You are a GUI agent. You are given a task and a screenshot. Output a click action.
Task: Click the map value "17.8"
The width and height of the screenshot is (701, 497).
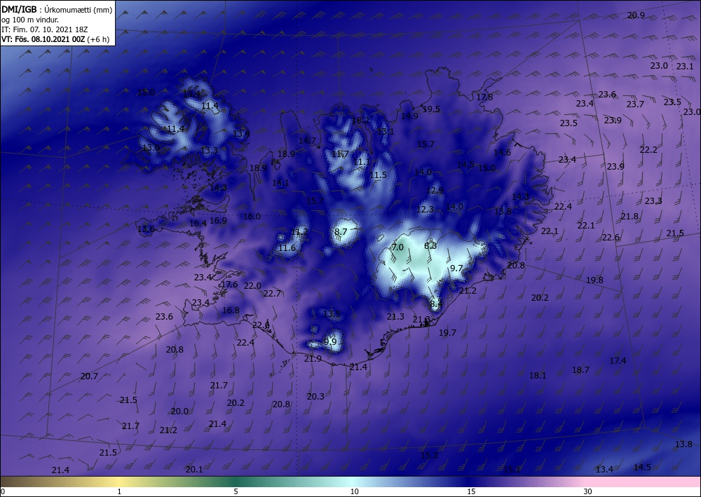point(484,97)
